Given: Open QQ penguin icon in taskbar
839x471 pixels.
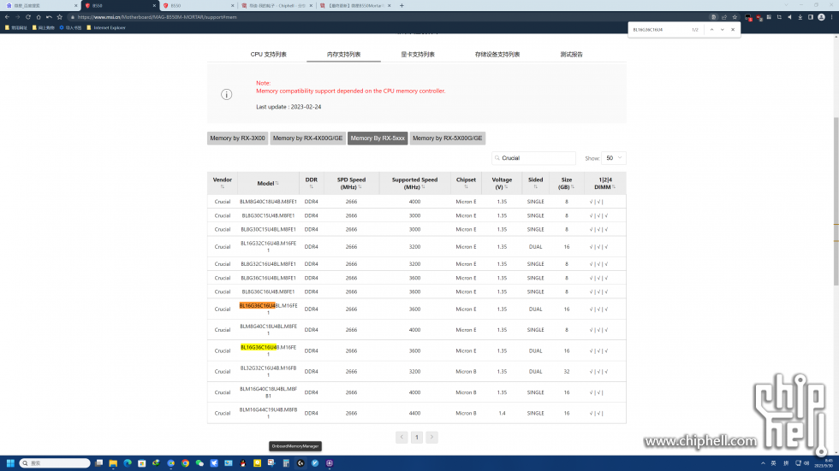Looking at the screenshot, I should coord(243,463).
